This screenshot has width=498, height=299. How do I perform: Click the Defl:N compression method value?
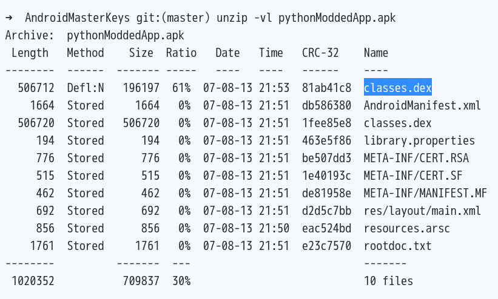click(x=86, y=88)
